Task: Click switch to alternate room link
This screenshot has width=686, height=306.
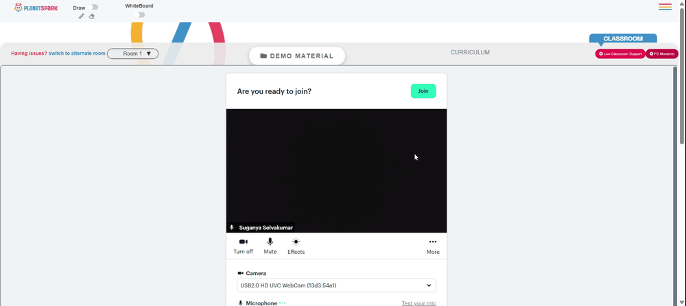Action: coord(77,54)
